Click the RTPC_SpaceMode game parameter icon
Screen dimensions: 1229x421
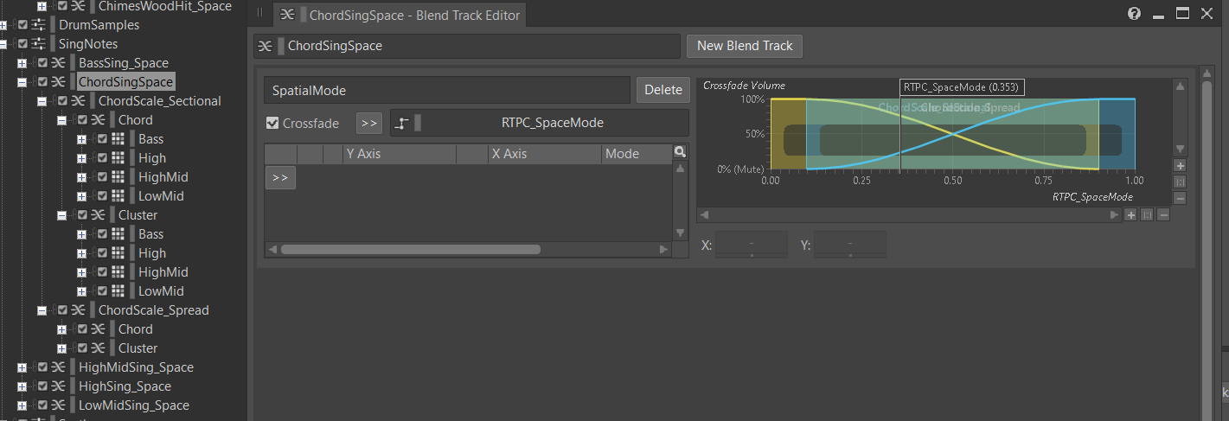pos(402,123)
